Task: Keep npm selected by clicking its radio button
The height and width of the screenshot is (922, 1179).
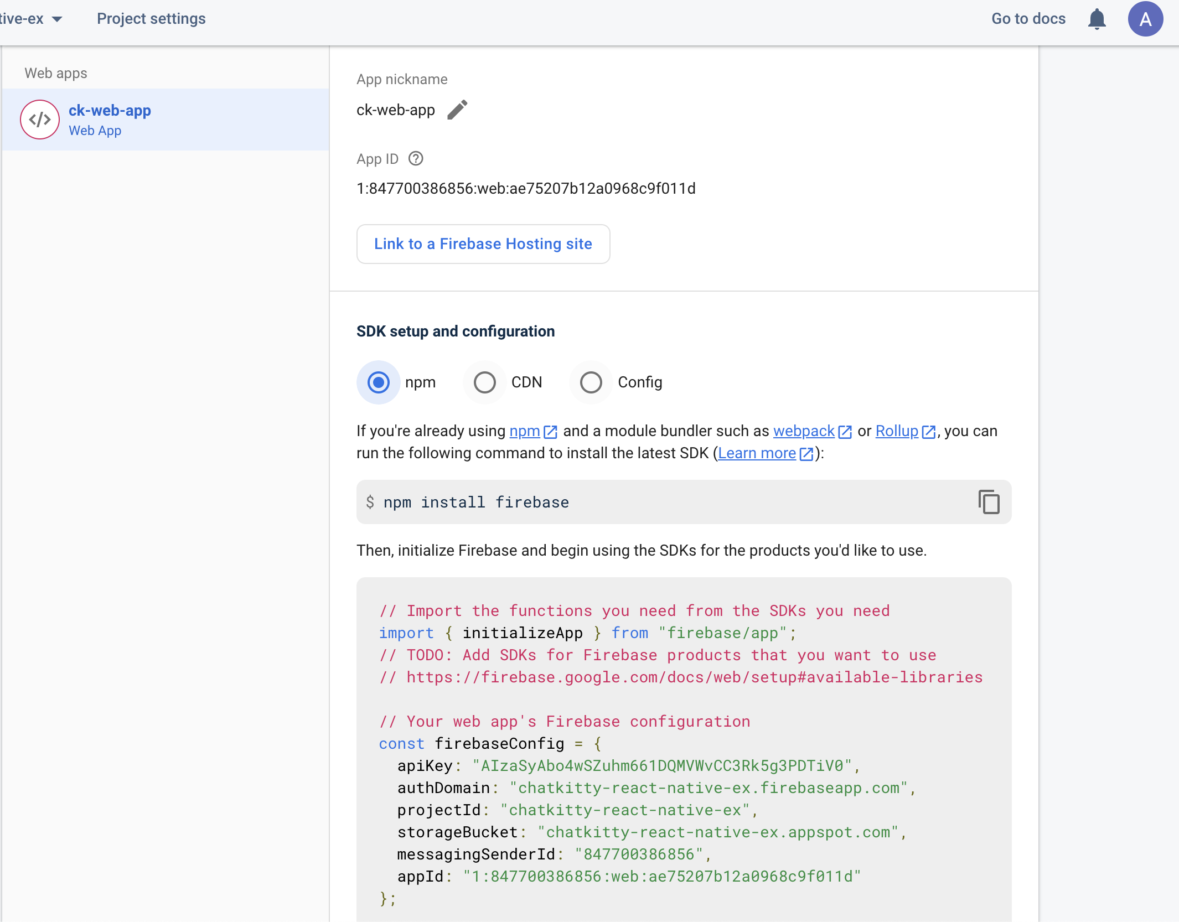Action: coord(378,382)
